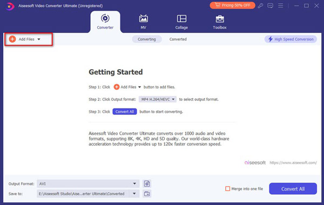Open the feedback chat icon
The height and width of the screenshot is (205, 324).
pos(270,5)
